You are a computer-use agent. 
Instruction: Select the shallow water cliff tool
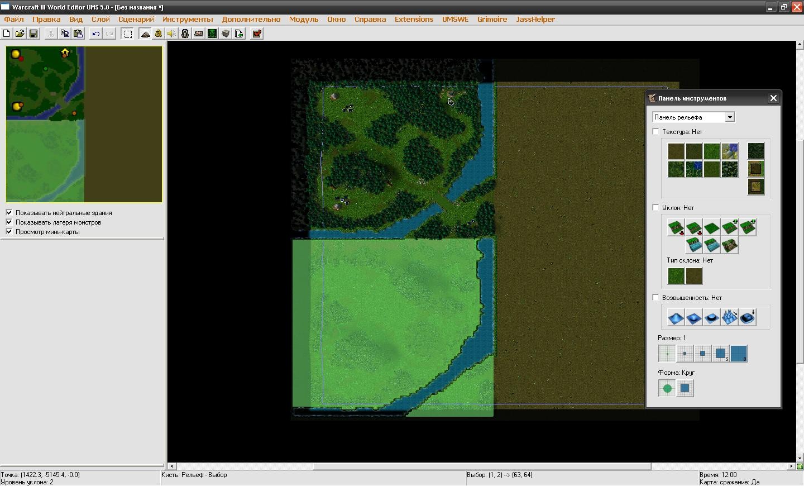[712, 245]
